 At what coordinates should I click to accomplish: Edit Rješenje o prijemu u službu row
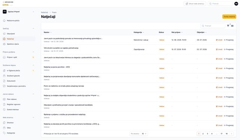point(219,116)
